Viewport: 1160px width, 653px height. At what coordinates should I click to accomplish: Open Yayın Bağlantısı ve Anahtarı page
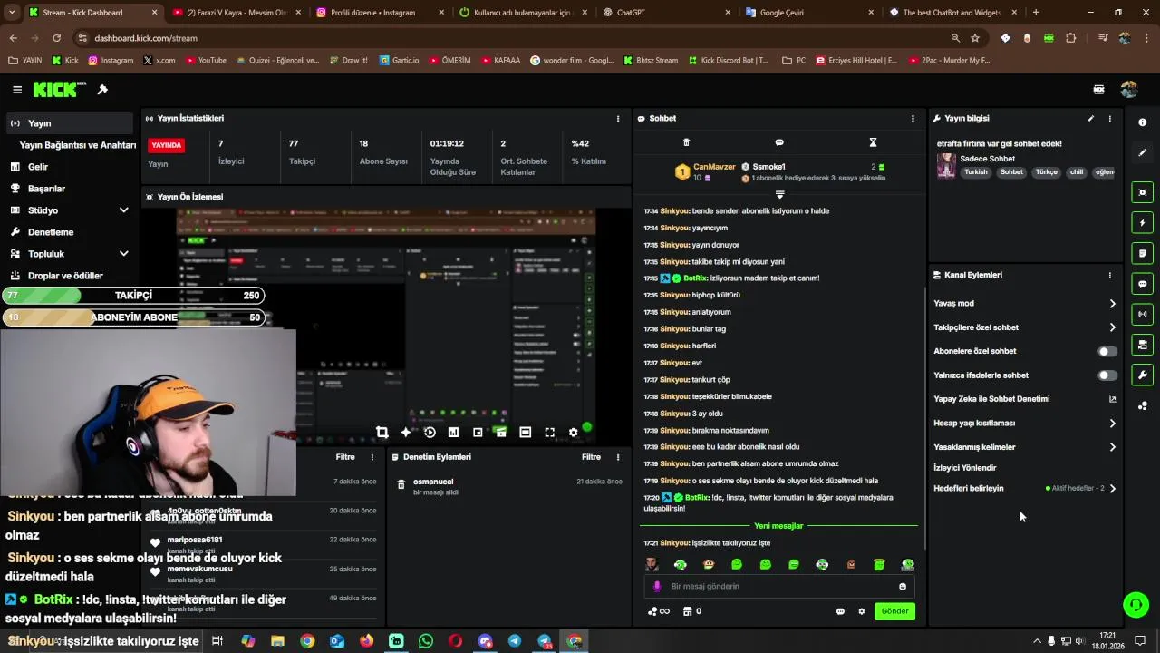78,145
